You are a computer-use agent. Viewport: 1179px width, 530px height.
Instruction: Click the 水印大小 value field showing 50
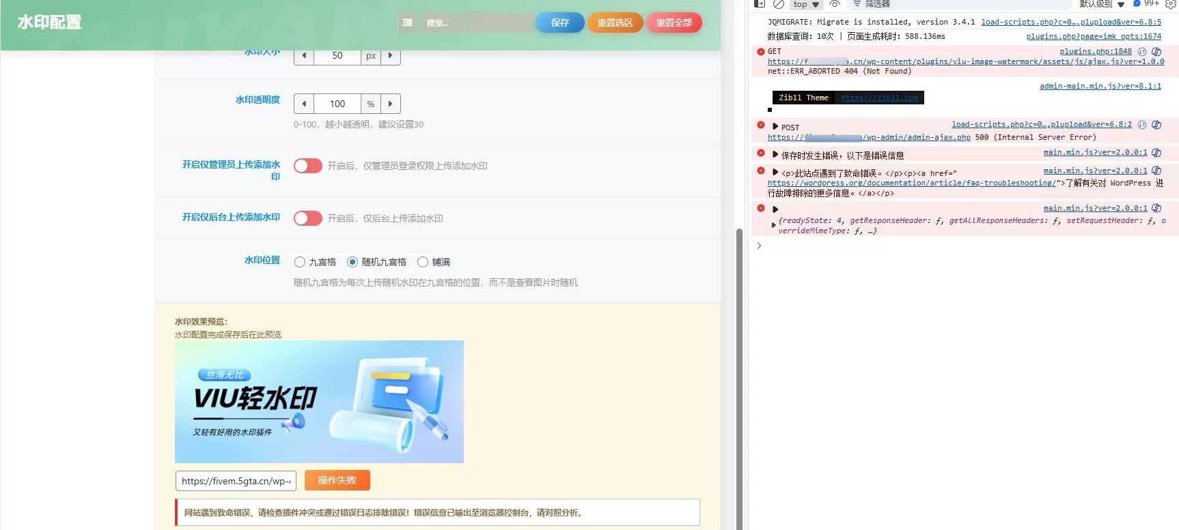coord(337,56)
